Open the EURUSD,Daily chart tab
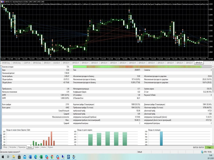214x160 pixels. (17, 63)
